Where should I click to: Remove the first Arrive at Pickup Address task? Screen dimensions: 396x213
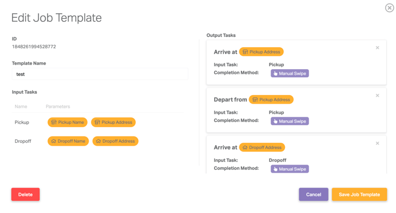(378, 48)
